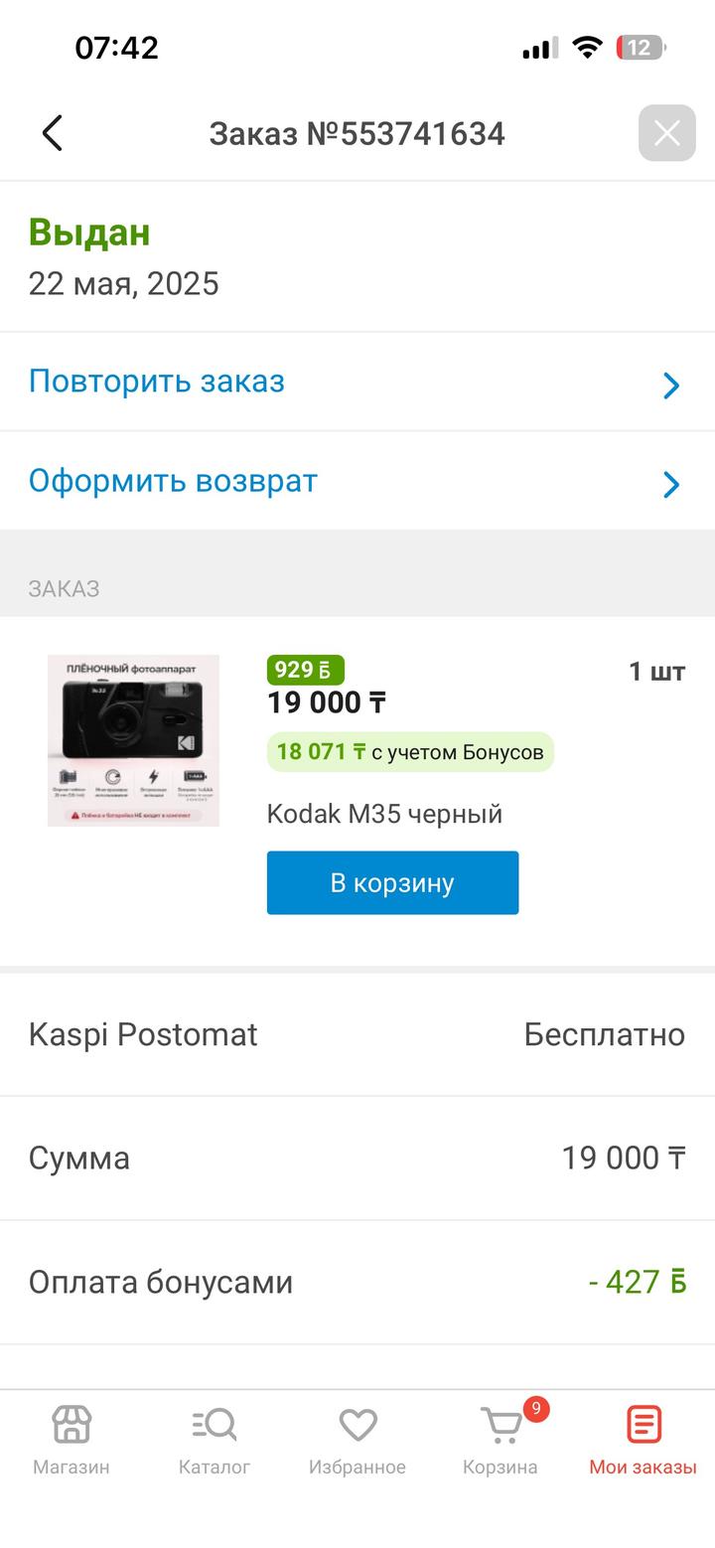Open the Корзина cart icon
The image size is (715, 1548).
point(500,1429)
